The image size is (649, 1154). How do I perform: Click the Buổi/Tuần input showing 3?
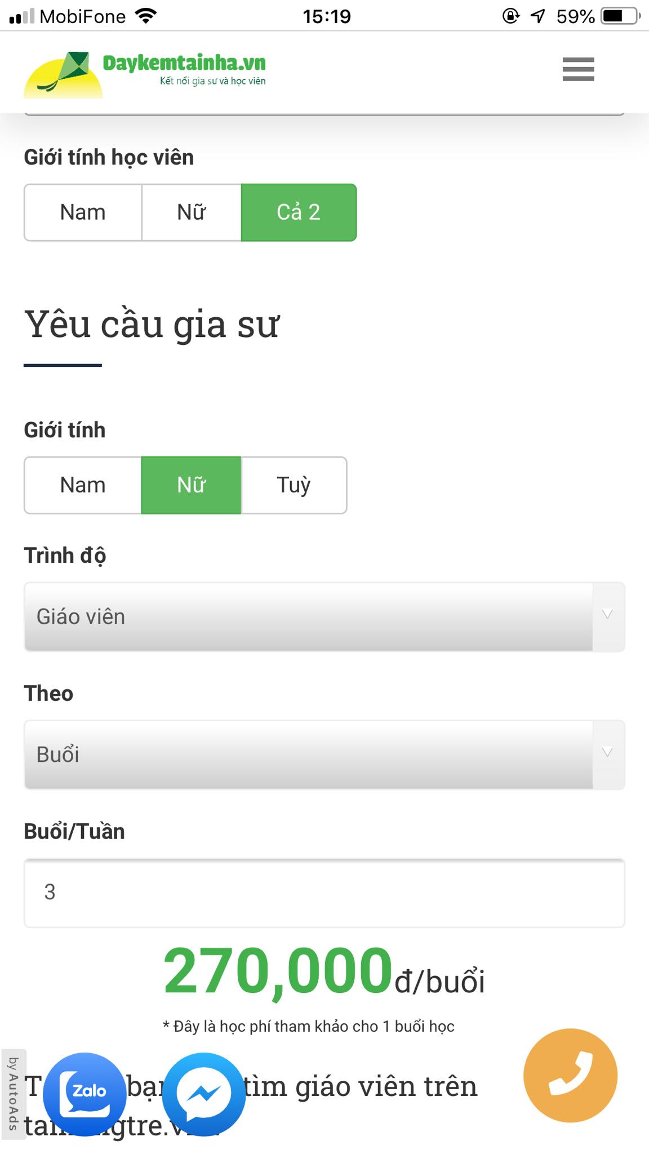324,894
